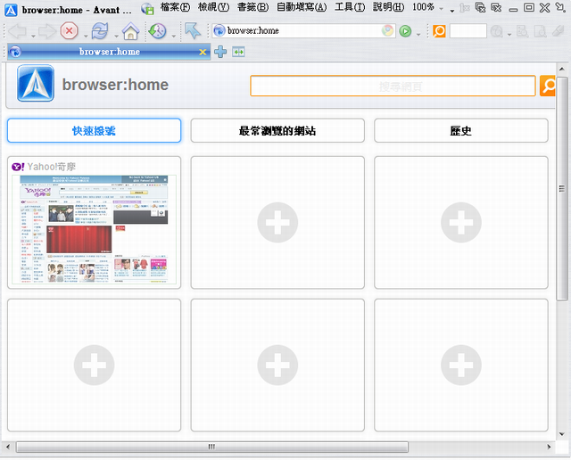This screenshot has width=571, height=460.
Task: Click the Refresh page icon
Action: click(x=99, y=31)
